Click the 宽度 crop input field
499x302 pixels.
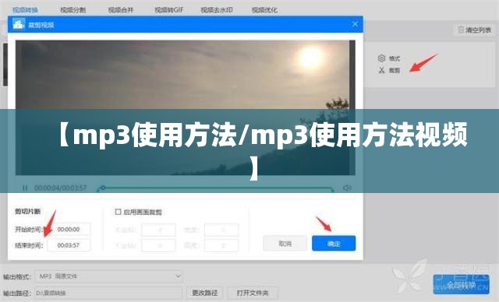[221, 230]
